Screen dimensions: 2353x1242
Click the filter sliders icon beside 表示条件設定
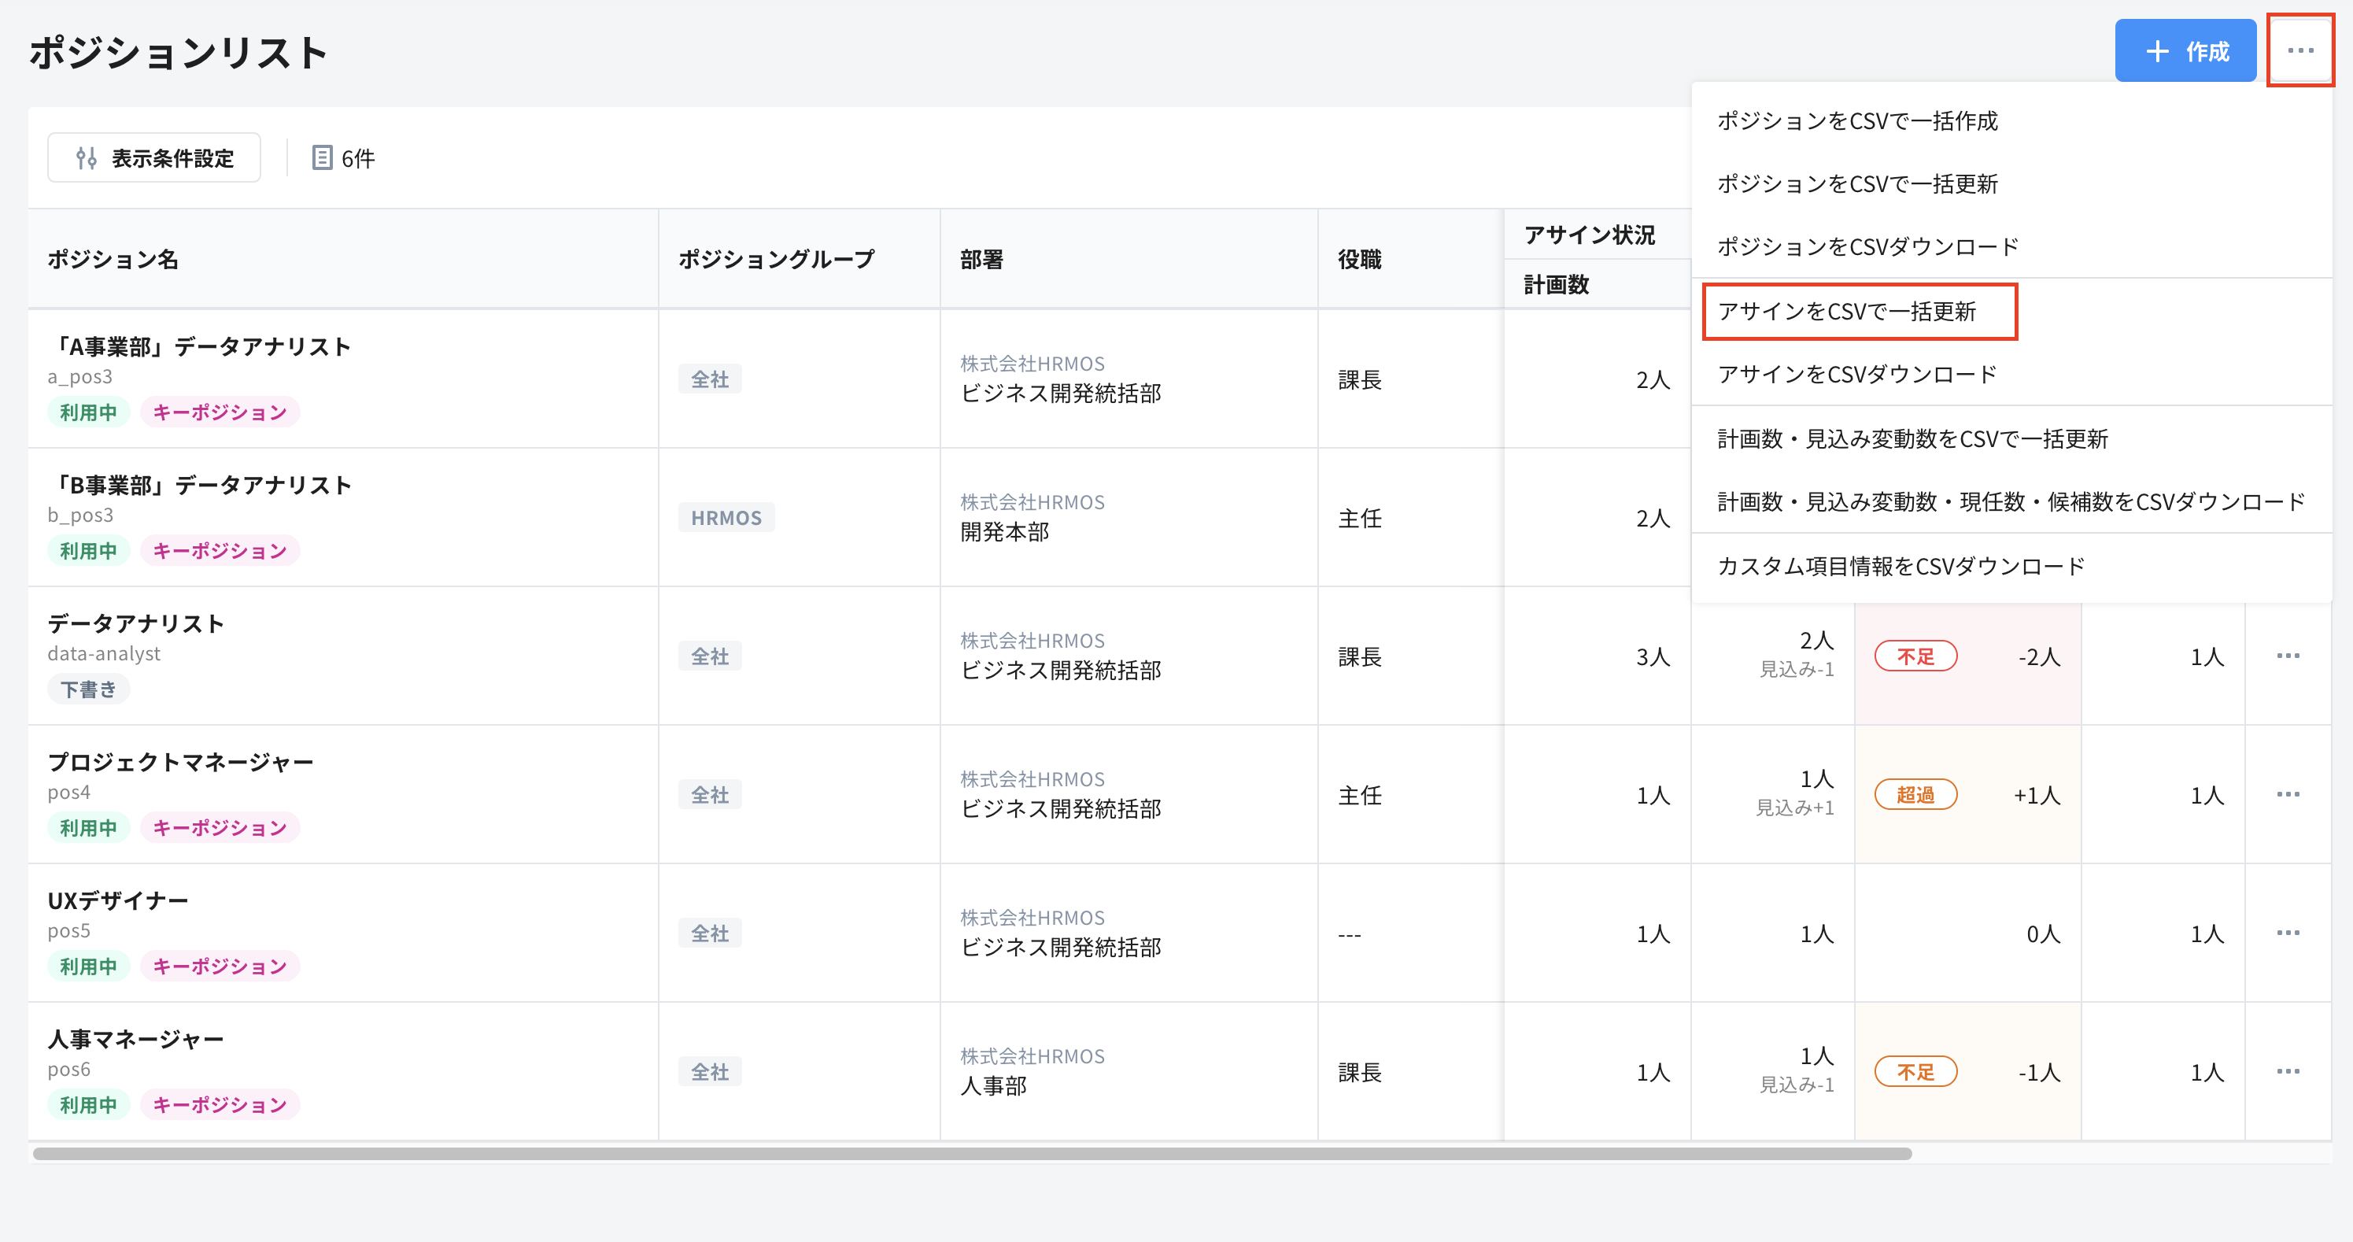(87, 157)
